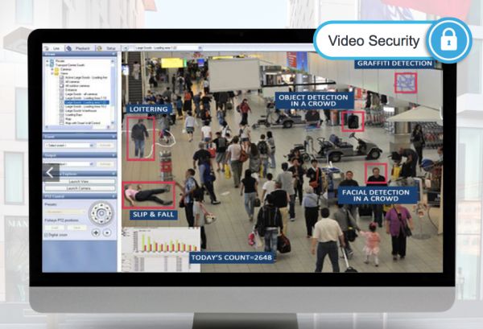
Task: Select the highlighted Large Goods Loading area view
Action: pos(84,102)
